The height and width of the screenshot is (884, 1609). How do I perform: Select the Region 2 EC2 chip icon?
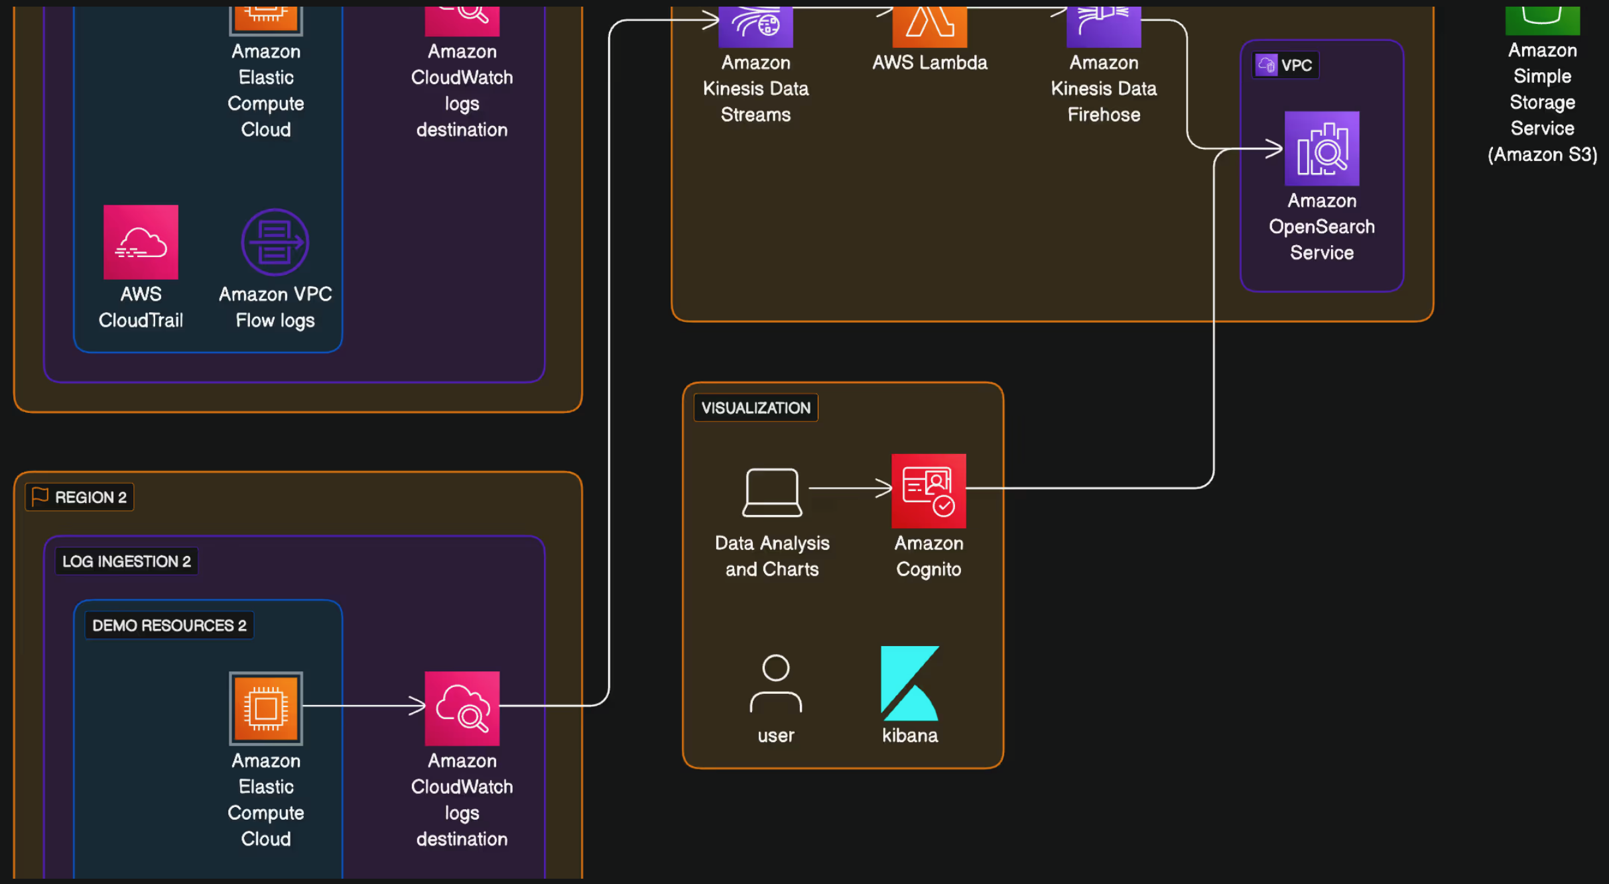pyautogui.click(x=266, y=708)
